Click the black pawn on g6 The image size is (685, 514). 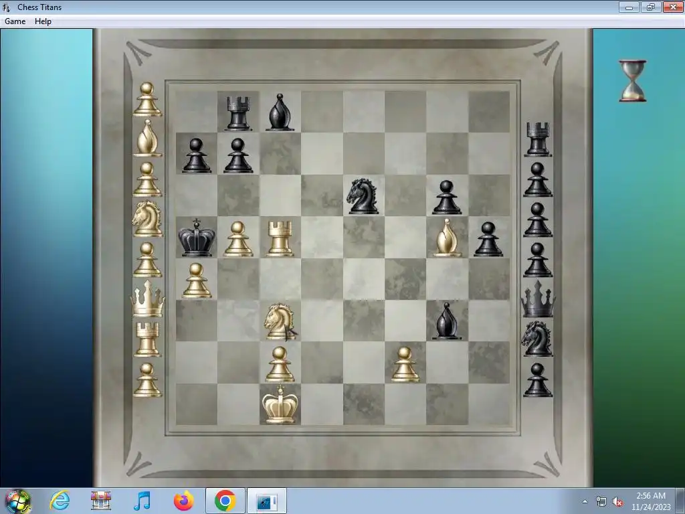pyautogui.click(x=446, y=197)
